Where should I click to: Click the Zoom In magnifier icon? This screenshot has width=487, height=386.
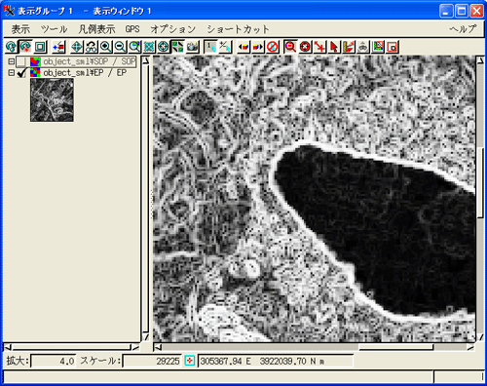pos(106,47)
